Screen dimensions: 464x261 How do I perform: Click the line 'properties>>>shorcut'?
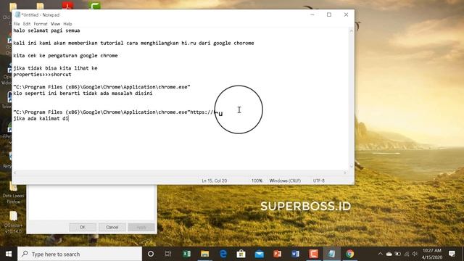tap(42, 74)
